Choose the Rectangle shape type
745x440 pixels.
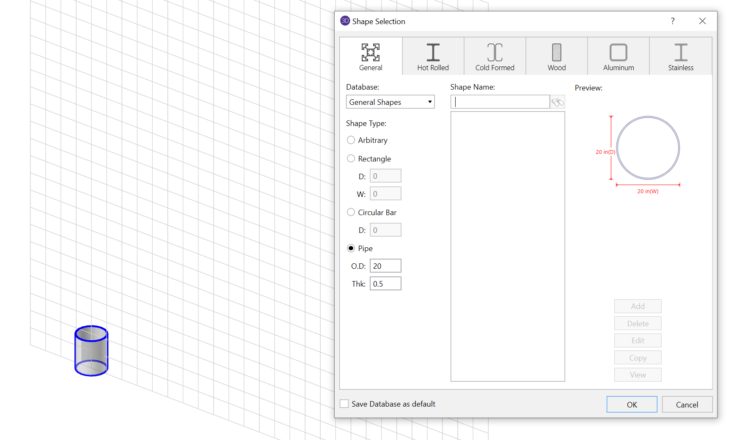click(x=351, y=159)
